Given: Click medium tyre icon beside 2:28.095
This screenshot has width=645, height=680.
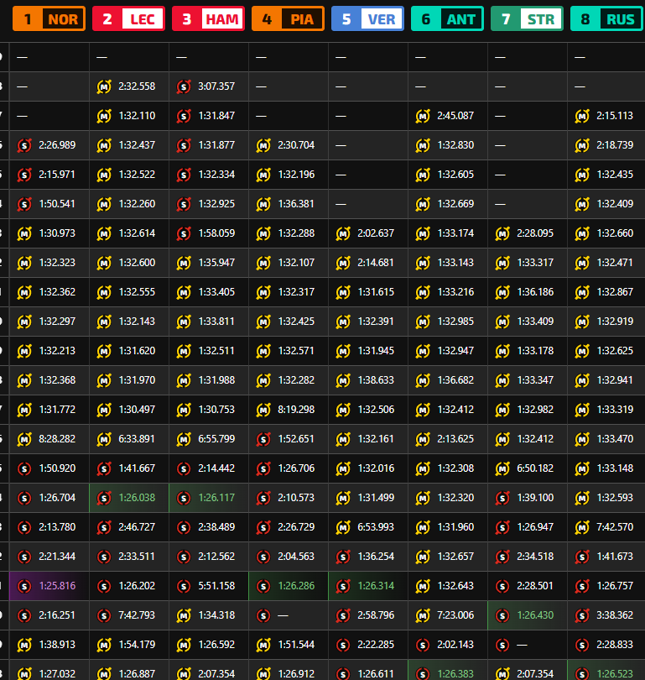Looking at the screenshot, I should tap(502, 233).
